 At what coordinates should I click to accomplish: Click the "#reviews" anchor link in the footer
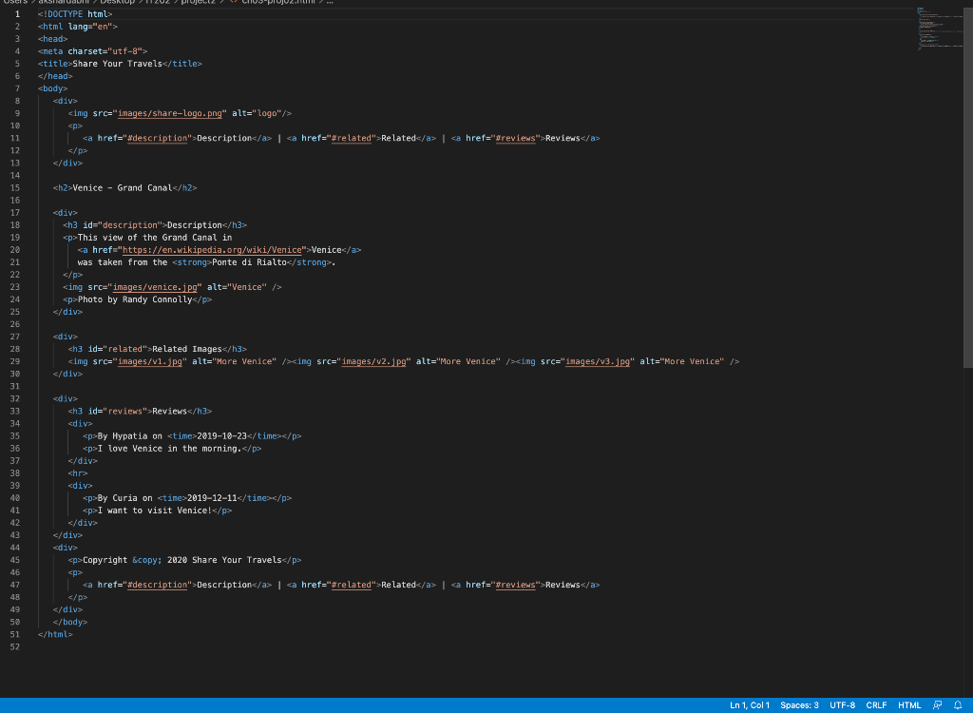pos(515,585)
